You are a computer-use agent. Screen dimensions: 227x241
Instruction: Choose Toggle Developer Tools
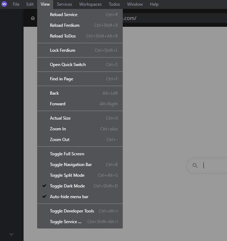pos(80,211)
